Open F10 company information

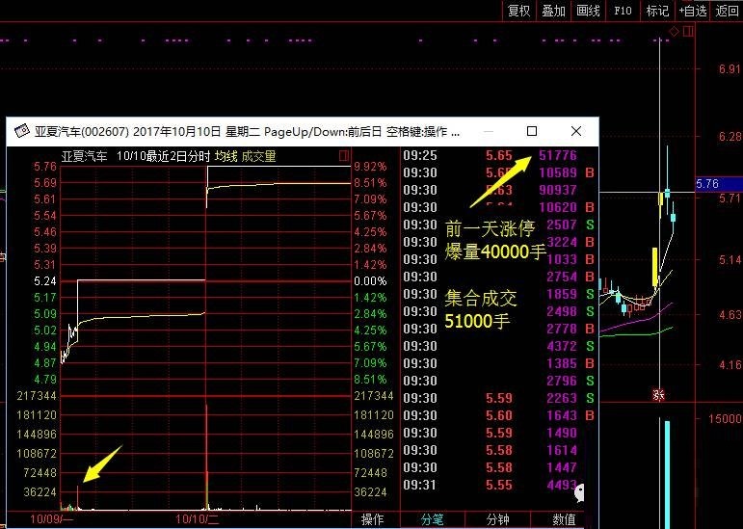pos(623,11)
